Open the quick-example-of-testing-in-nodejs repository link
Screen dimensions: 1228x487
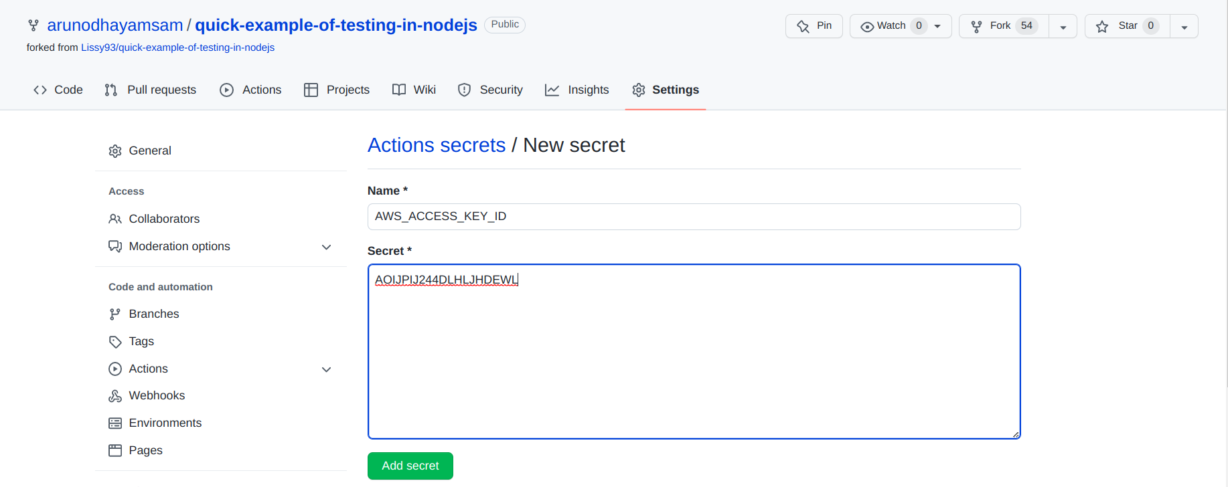click(x=336, y=25)
